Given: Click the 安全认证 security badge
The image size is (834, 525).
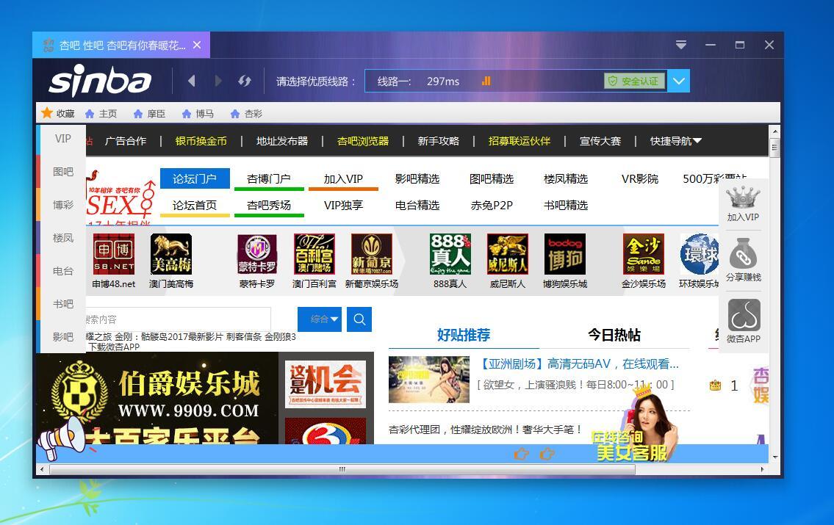Looking at the screenshot, I should [635, 82].
